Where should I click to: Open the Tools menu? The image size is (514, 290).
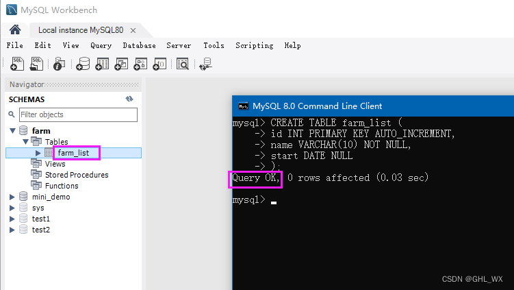tap(214, 45)
